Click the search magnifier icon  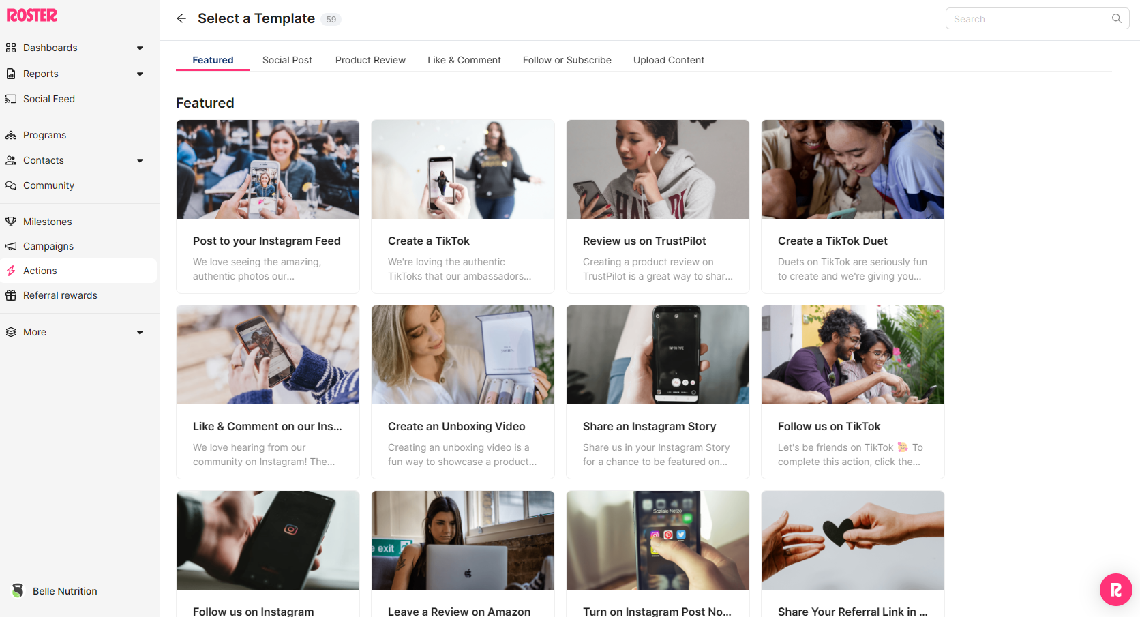pyautogui.click(x=1116, y=18)
